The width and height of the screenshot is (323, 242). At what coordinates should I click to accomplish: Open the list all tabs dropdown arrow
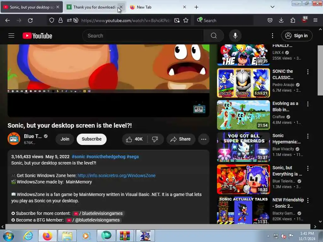(x=272, y=7)
